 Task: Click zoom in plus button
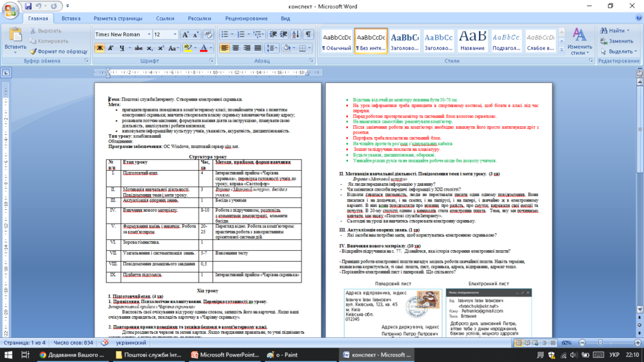tap(638, 343)
